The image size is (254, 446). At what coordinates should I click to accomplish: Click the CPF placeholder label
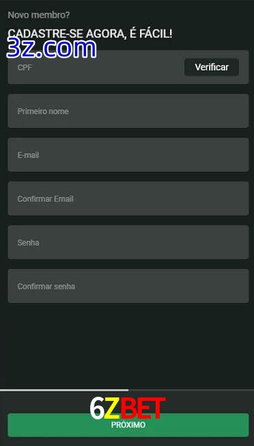[25, 68]
